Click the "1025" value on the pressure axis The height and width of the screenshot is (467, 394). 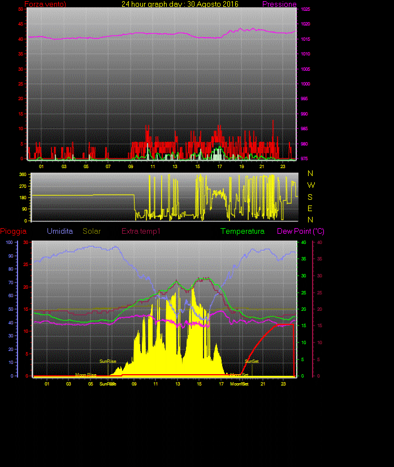point(305,9)
